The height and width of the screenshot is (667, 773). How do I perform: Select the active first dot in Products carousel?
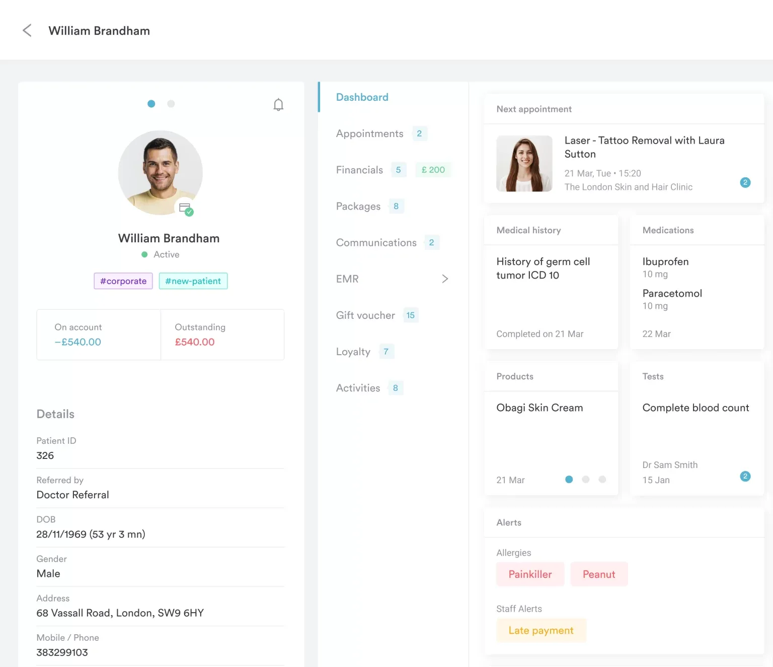click(x=569, y=480)
